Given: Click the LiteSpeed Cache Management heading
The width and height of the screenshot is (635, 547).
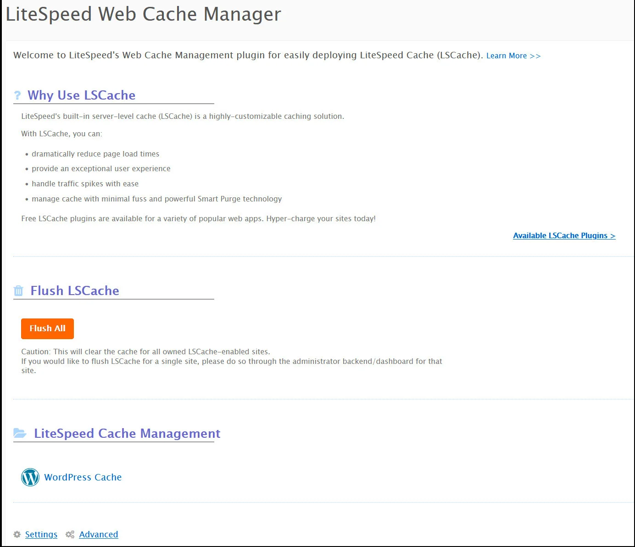Looking at the screenshot, I should click(127, 433).
